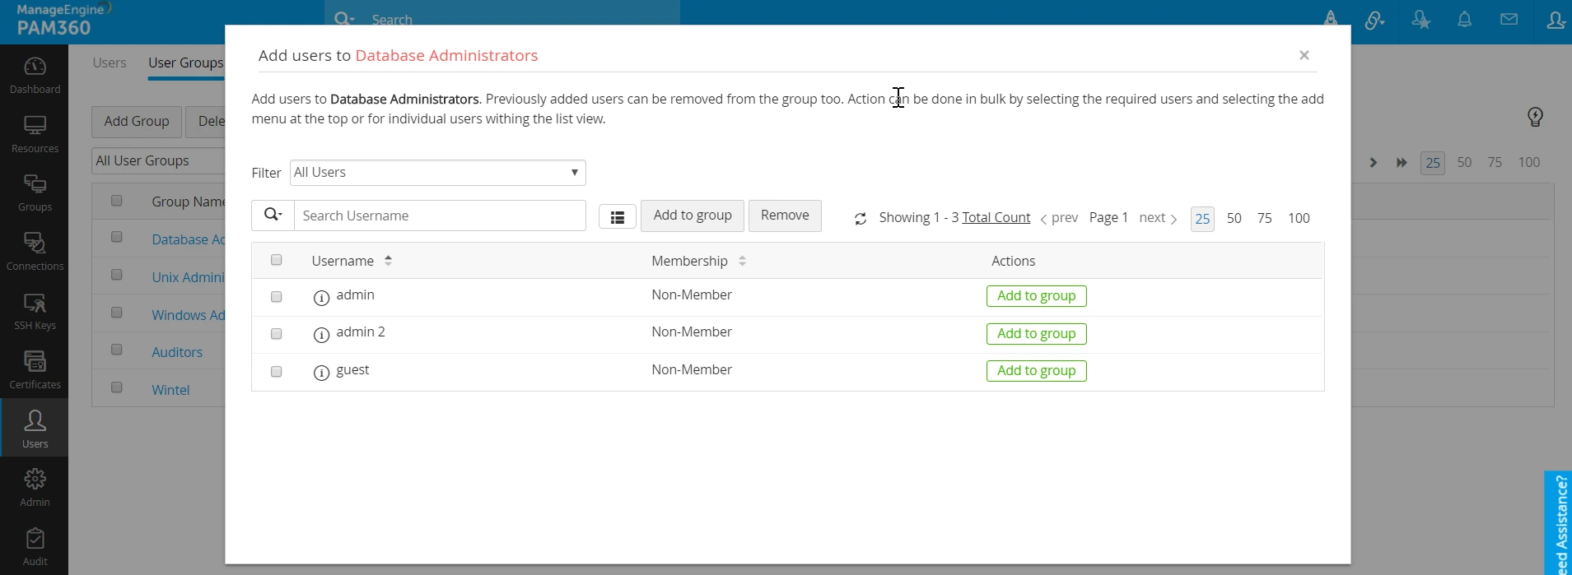
Task: Open the Auditors group link in background
Action: pyautogui.click(x=177, y=352)
